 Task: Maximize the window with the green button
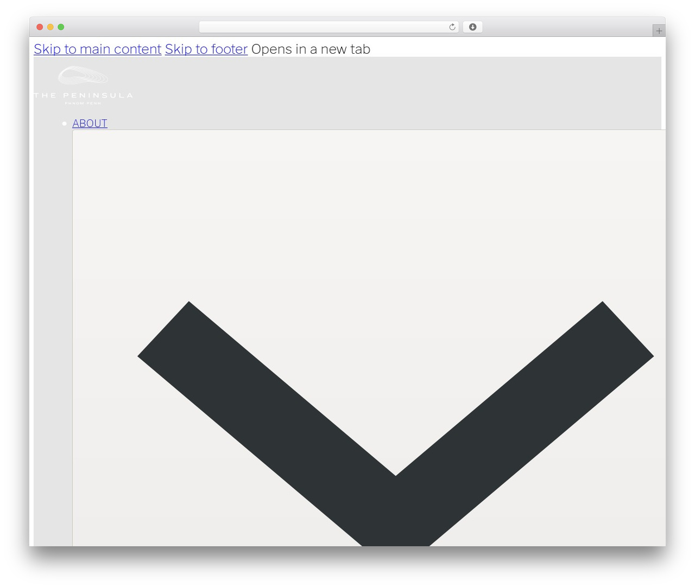click(61, 27)
